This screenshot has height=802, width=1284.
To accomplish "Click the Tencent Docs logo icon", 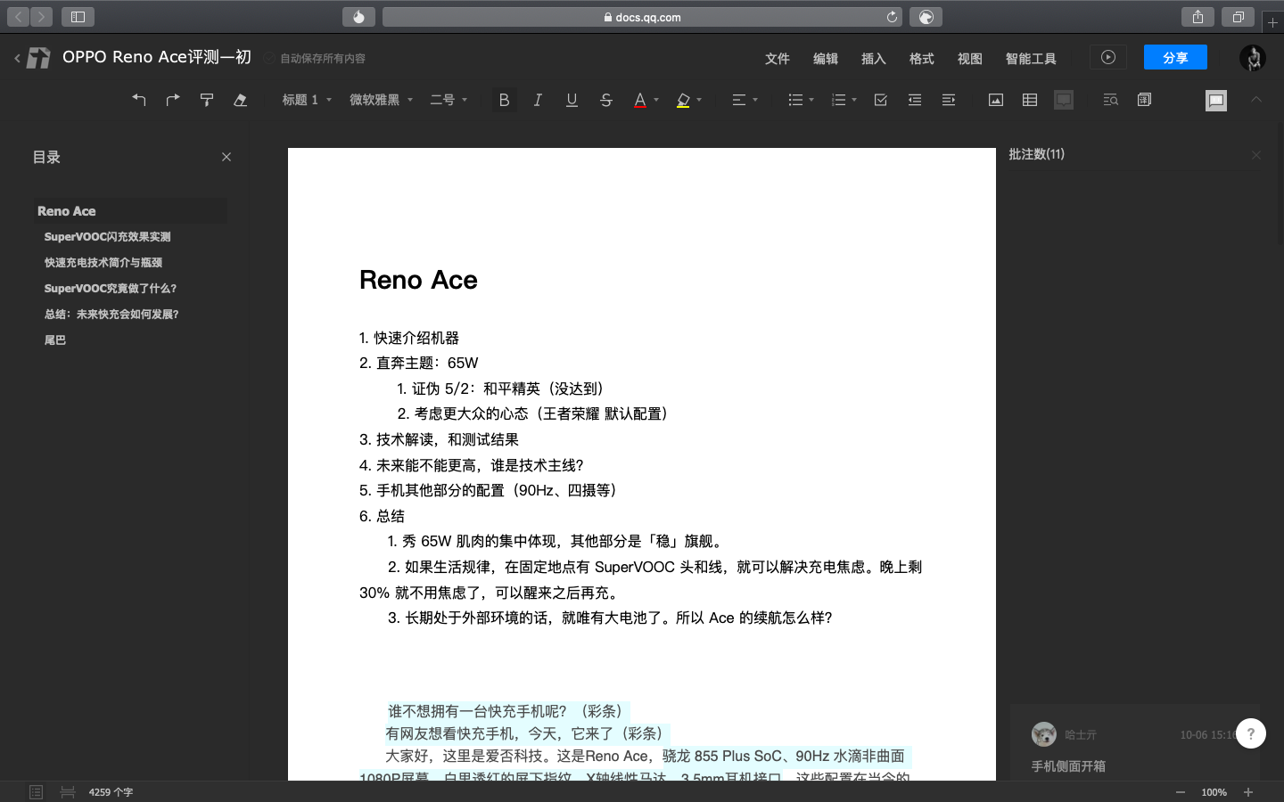I will point(38,58).
